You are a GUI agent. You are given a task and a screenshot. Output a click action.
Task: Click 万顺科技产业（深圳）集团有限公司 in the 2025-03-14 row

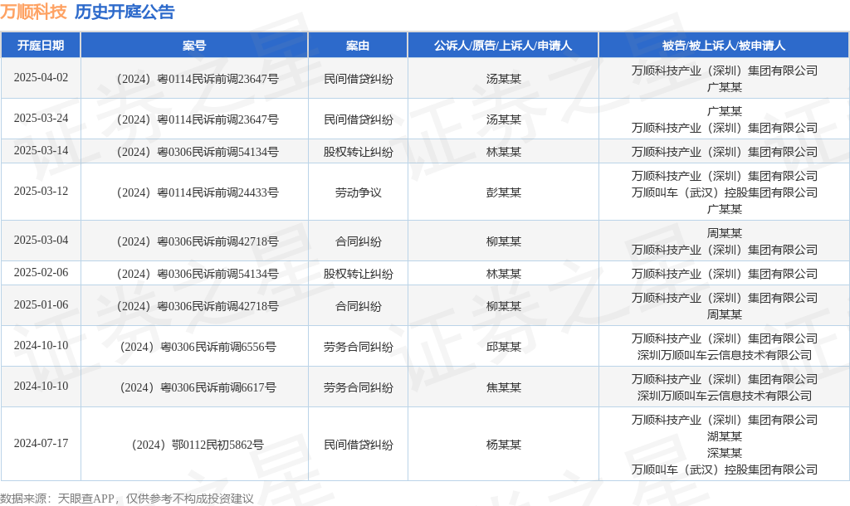click(724, 153)
